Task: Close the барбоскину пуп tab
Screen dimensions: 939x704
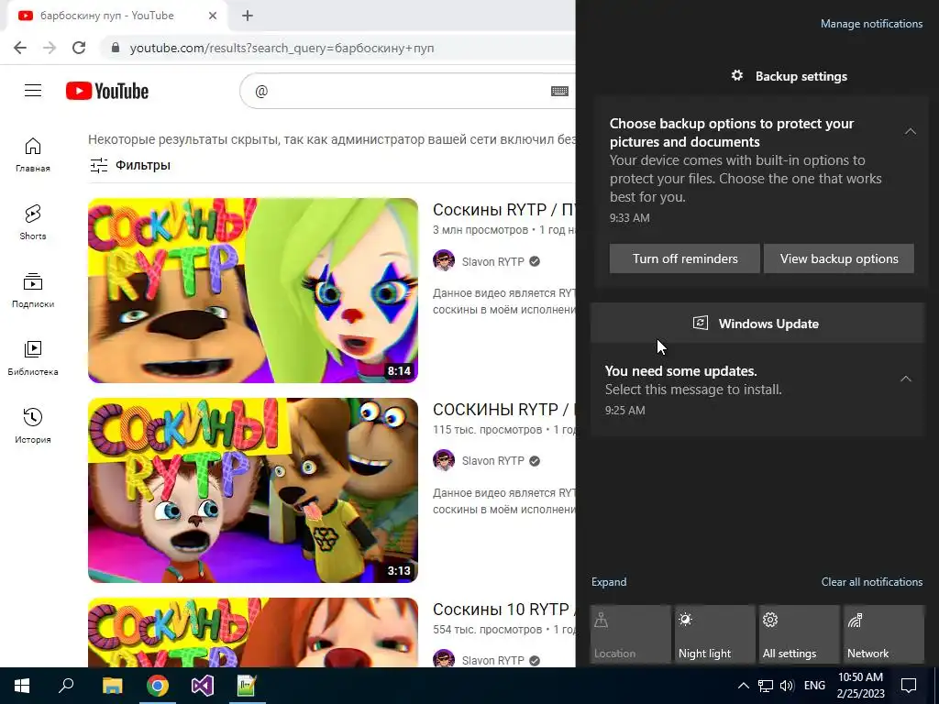Action: (x=213, y=16)
